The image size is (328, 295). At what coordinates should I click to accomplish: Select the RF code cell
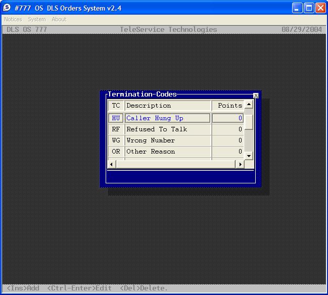[x=116, y=129]
